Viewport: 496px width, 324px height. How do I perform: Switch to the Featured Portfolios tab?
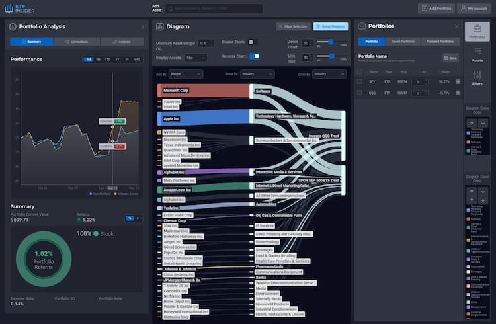[440, 42]
